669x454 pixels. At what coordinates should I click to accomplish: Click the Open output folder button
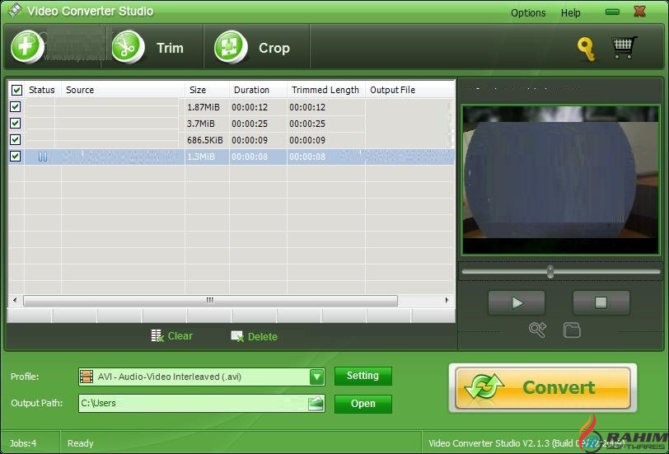point(363,404)
